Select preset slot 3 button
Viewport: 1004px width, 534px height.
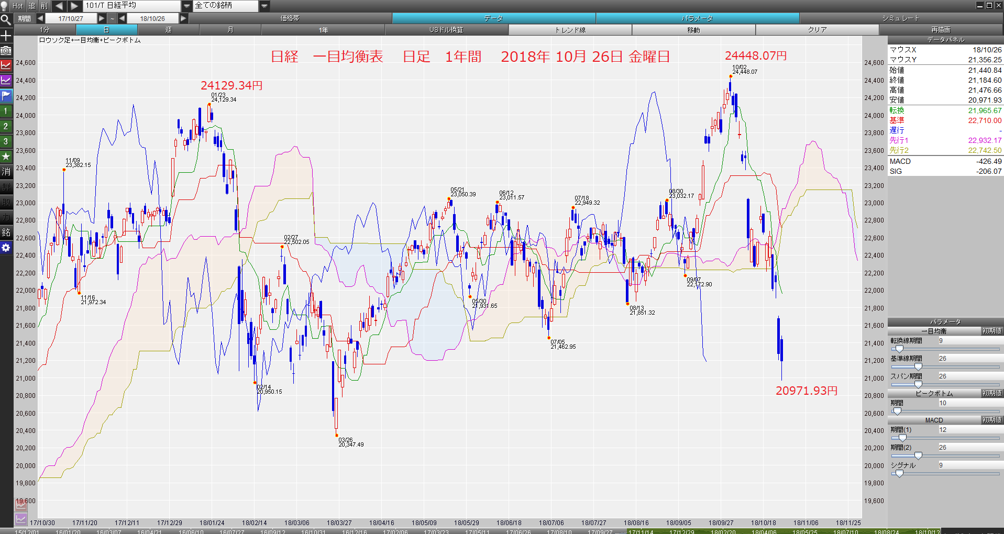6,141
